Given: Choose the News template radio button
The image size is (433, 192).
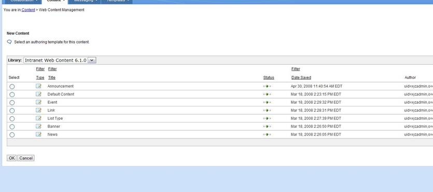Looking at the screenshot, I should [12, 135].
